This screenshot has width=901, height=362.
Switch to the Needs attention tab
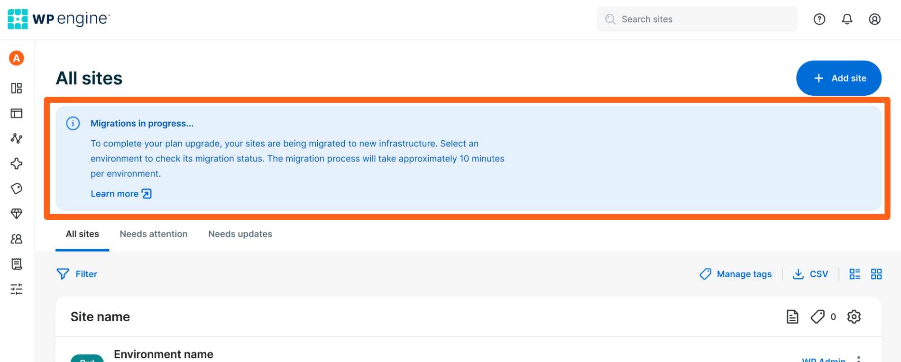tap(153, 234)
